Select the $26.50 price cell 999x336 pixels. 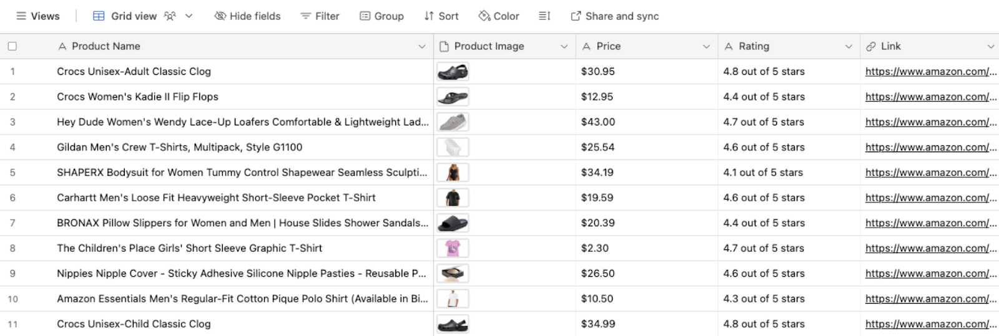(x=646, y=274)
